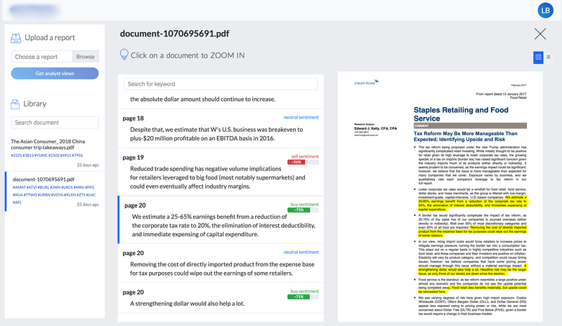Click the red -56% sentiment bar
The image size is (562, 326).
tap(296, 162)
